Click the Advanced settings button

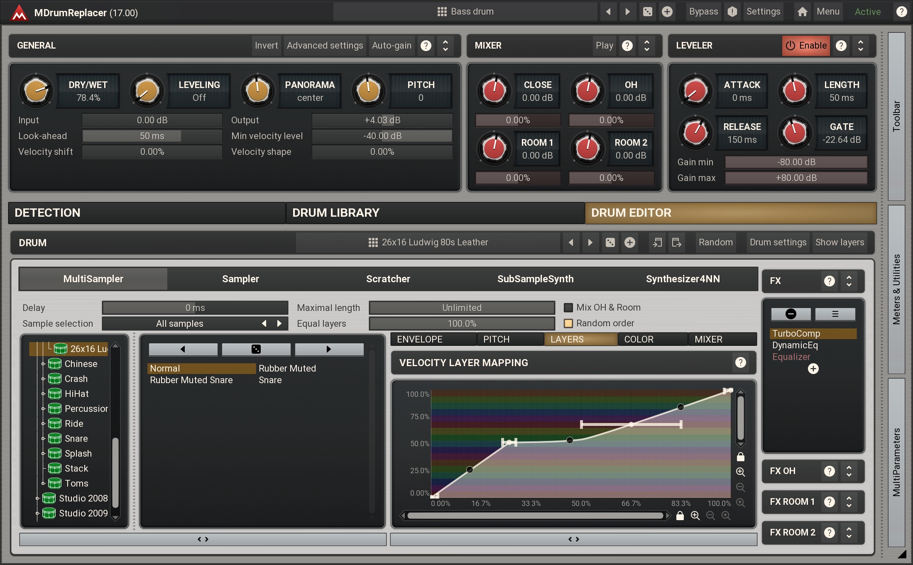pyautogui.click(x=325, y=46)
